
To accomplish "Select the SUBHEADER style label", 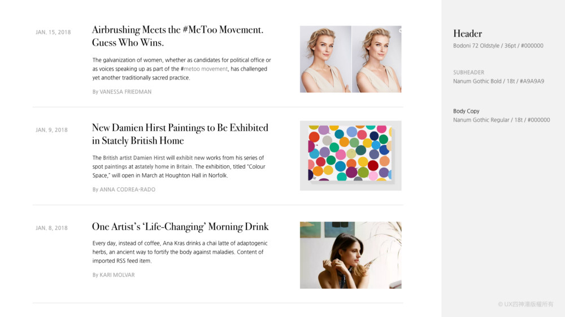I will coord(468,72).
